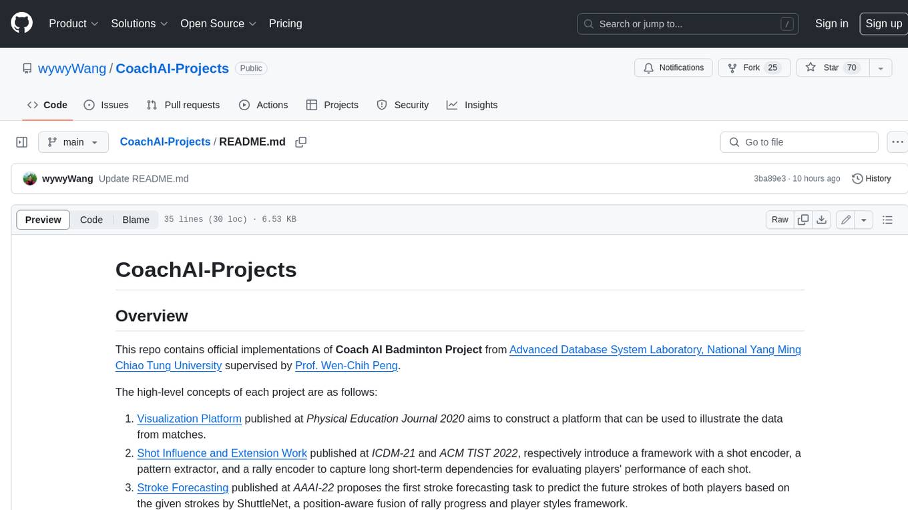Open the Insights tab
908x510 pixels.
[472, 105]
